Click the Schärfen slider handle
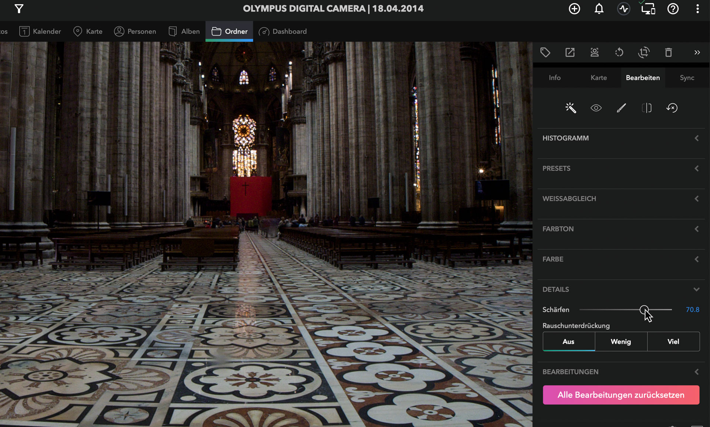 tap(644, 310)
